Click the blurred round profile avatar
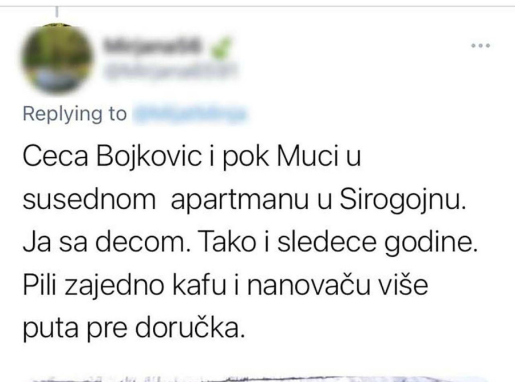The height and width of the screenshot is (382, 515). tap(57, 59)
